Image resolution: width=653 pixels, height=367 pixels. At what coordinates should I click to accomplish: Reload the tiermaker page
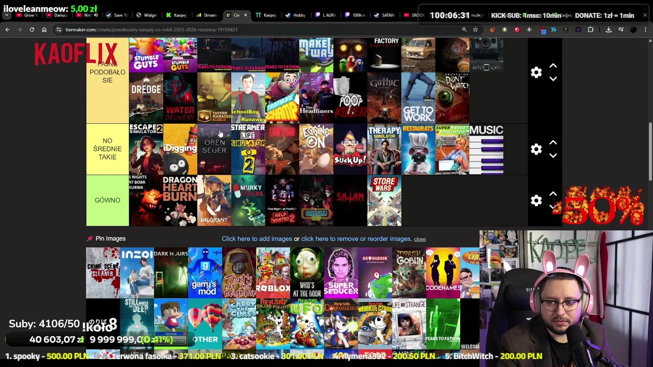point(32,30)
